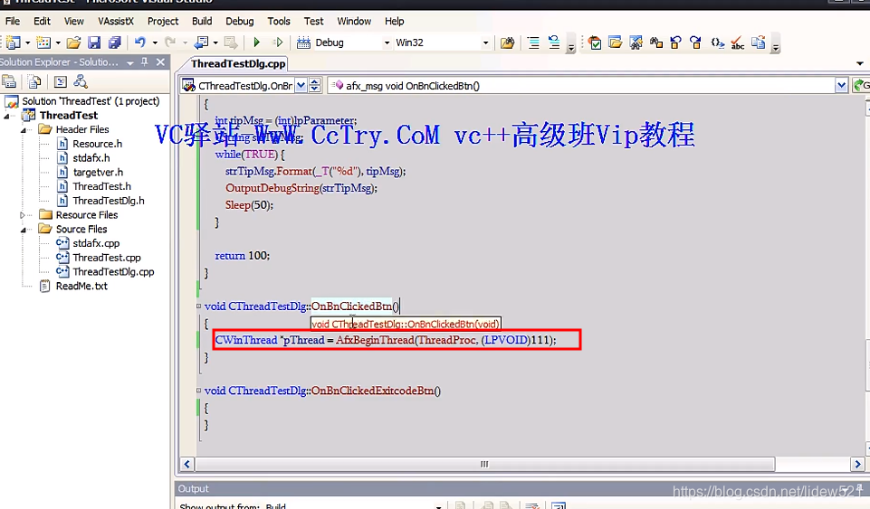Open the active files dropdown at tab strip

click(x=859, y=63)
